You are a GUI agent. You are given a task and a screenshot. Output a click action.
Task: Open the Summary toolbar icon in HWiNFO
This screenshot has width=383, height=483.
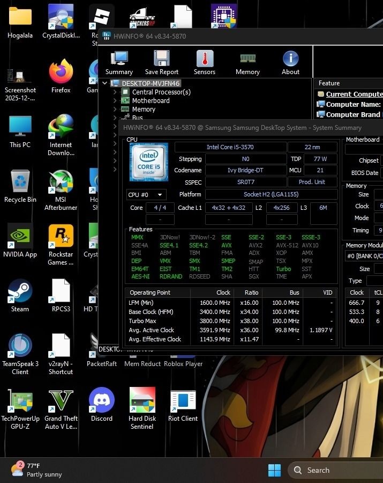pyautogui.click(x=119, y=63)
